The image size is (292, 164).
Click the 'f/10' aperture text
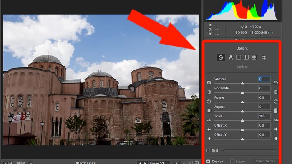244,27
